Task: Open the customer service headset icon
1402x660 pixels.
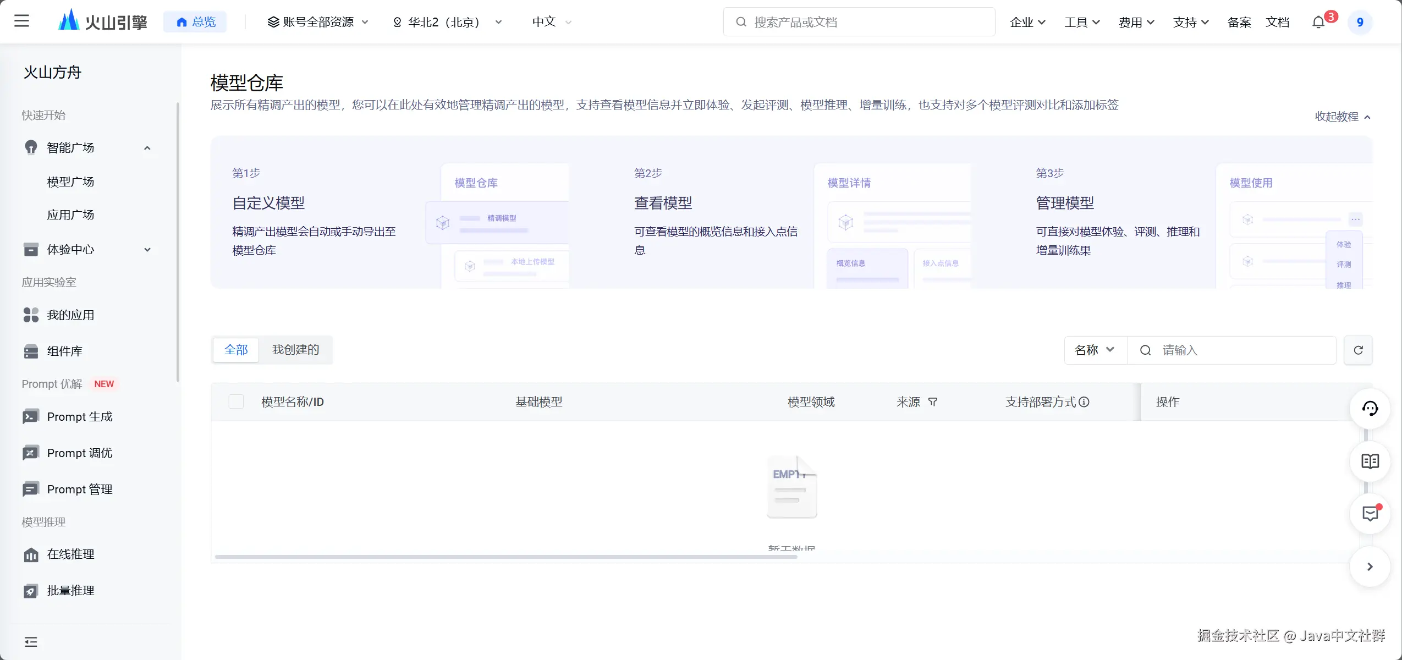Action: (x=1370, y=408)
